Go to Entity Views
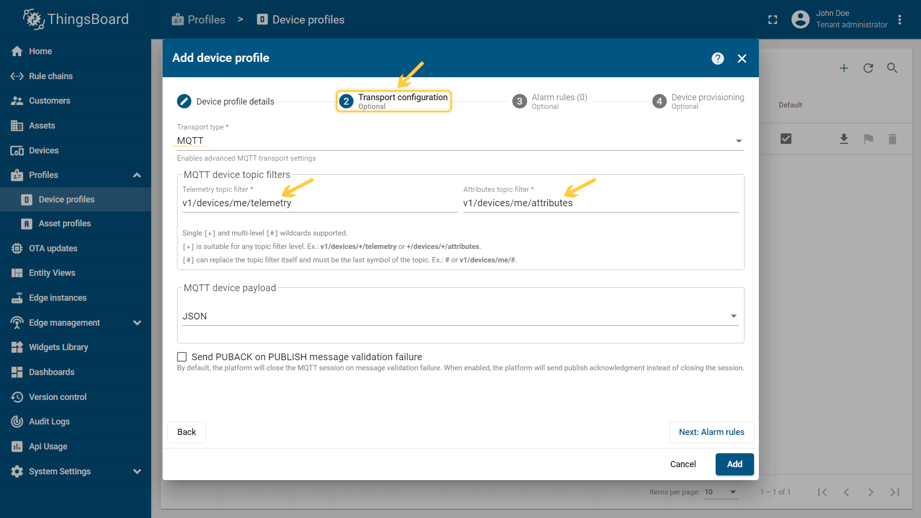This screenshot has width=921, height=518. [75, 273]
